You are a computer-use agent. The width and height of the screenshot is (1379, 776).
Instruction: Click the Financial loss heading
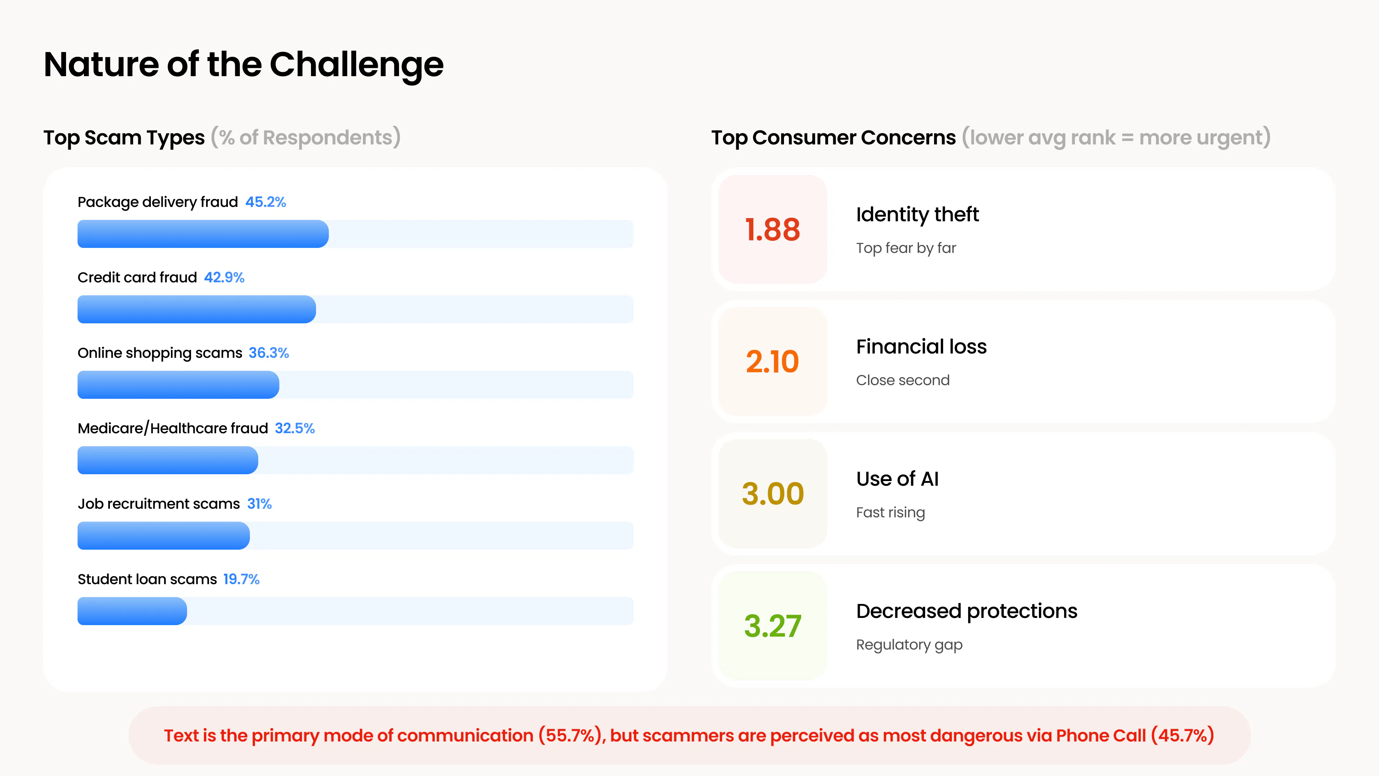[921, 347]
